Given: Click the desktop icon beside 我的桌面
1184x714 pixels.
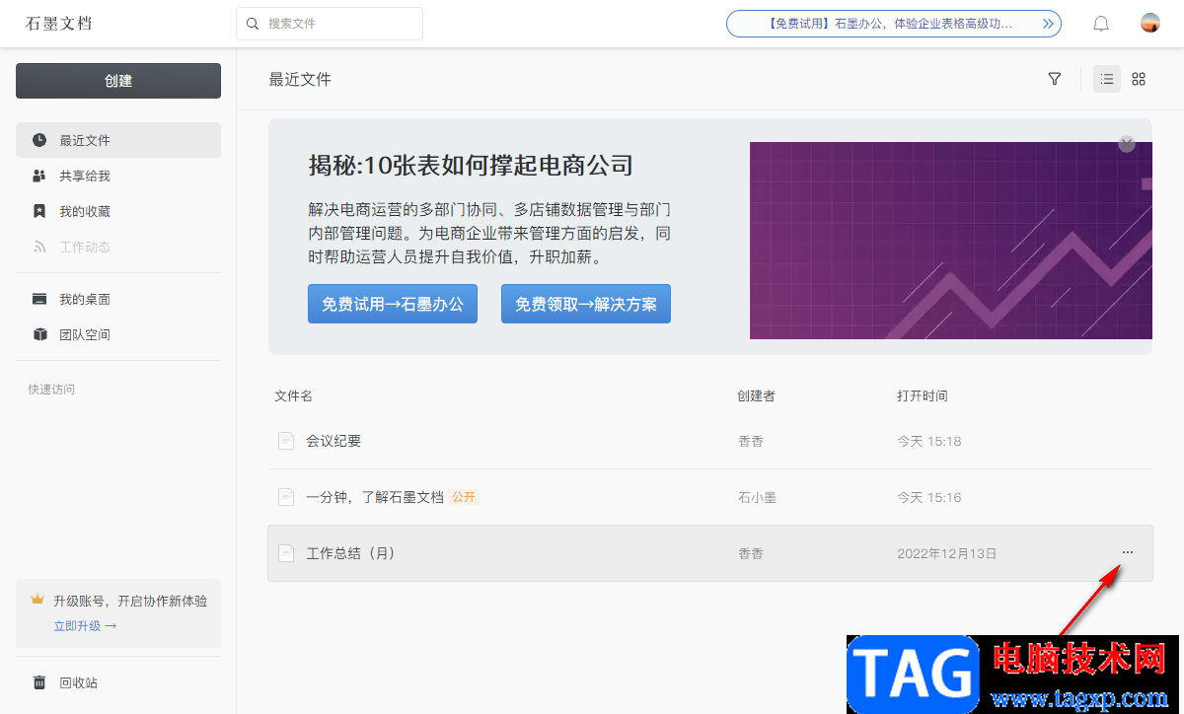Looking at the screenshot, I should point(39,299).
